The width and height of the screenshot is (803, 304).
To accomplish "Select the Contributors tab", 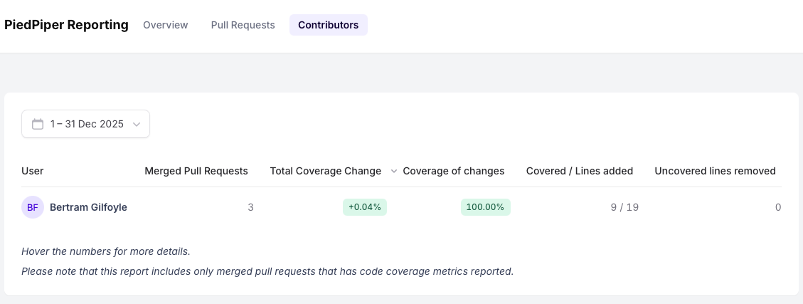I will tap(328, 25).
